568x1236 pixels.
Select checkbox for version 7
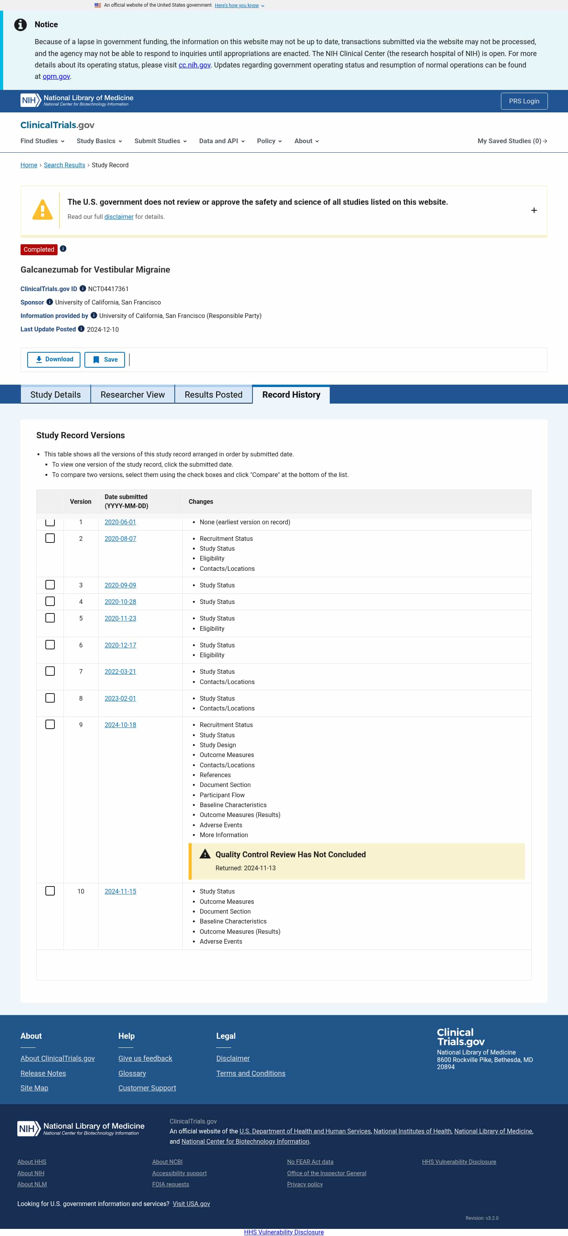coord(50,671)
